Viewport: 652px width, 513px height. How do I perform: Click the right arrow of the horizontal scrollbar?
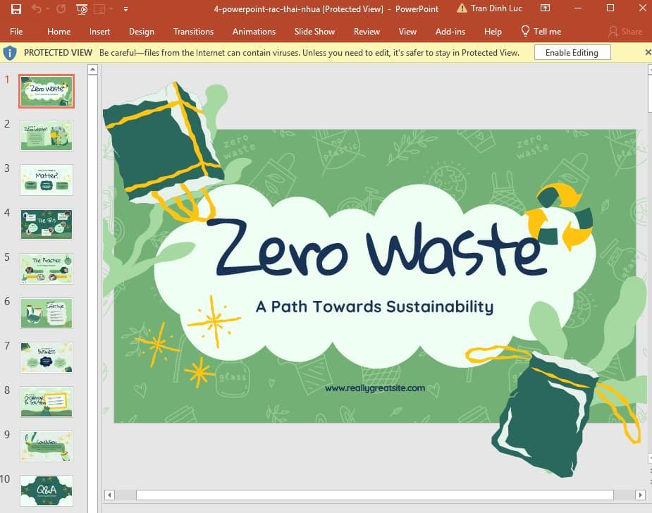pos(640,495)
